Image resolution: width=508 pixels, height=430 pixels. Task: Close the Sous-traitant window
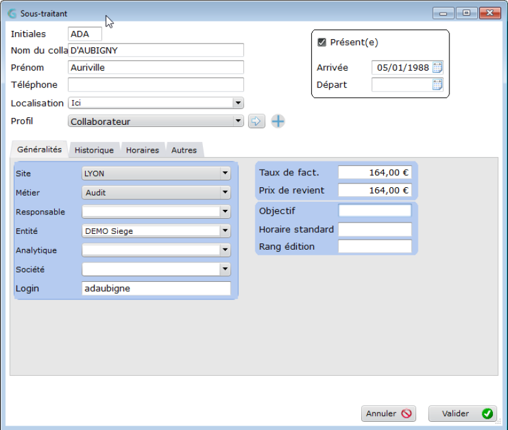click(x=490, y=13)
